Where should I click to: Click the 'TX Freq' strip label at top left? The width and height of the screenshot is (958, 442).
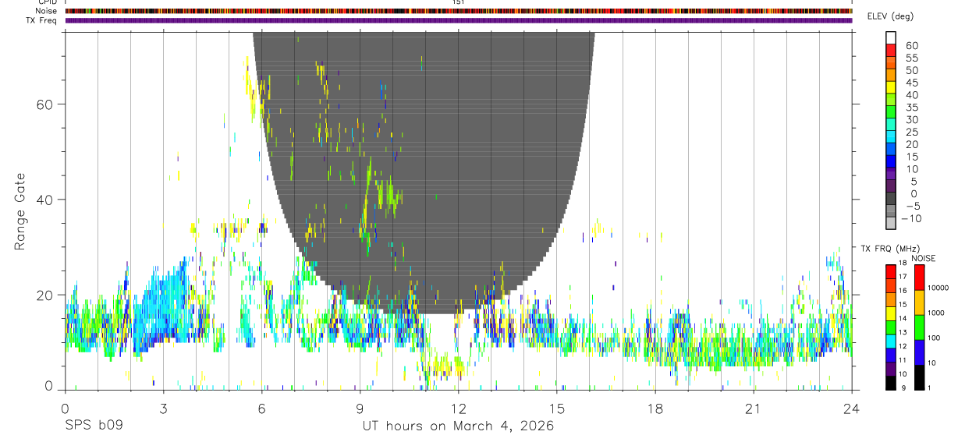pos(42,20)
